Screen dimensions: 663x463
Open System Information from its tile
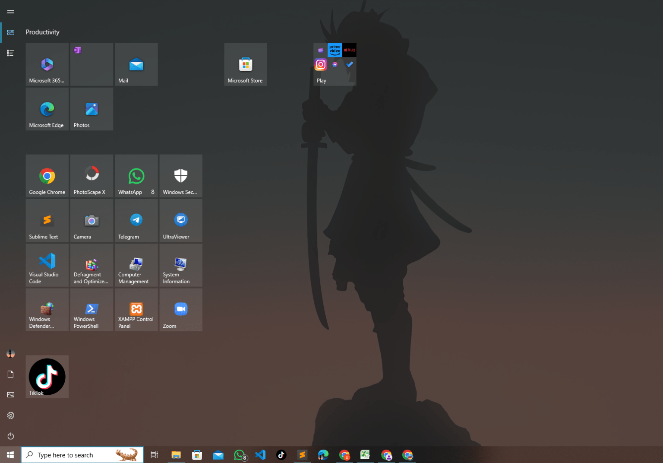pyautogui.click(x=180, y=265)
